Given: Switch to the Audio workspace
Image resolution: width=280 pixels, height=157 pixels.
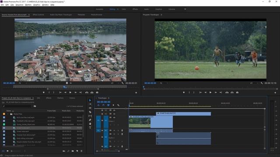Looking at the screenshot, I should 147,9.
